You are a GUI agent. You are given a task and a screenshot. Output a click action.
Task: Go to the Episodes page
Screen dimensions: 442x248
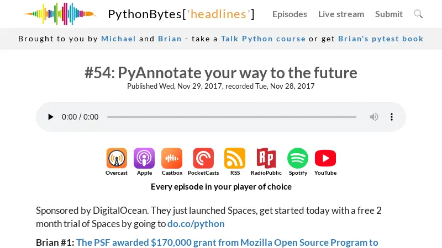tap(290, 14)
